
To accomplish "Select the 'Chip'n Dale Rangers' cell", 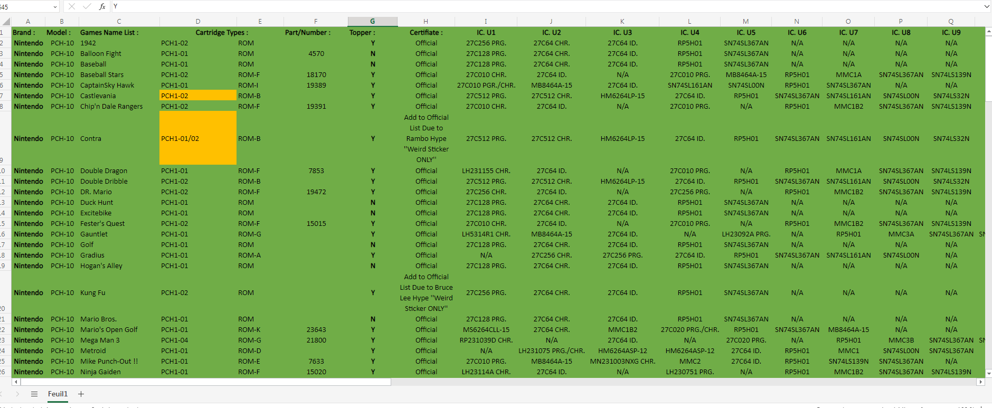I will [119, 106].
